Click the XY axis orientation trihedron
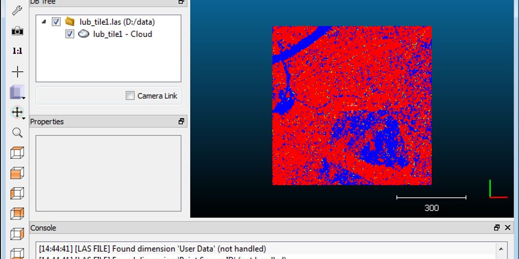The image size is (519, 259). pos(498,189)
